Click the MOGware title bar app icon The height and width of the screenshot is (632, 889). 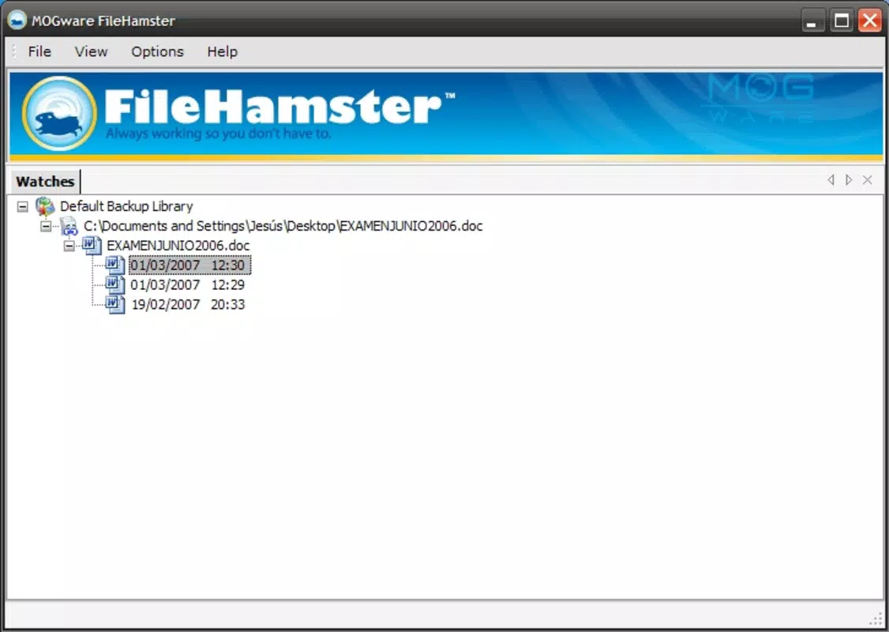(x=17, y=21)
